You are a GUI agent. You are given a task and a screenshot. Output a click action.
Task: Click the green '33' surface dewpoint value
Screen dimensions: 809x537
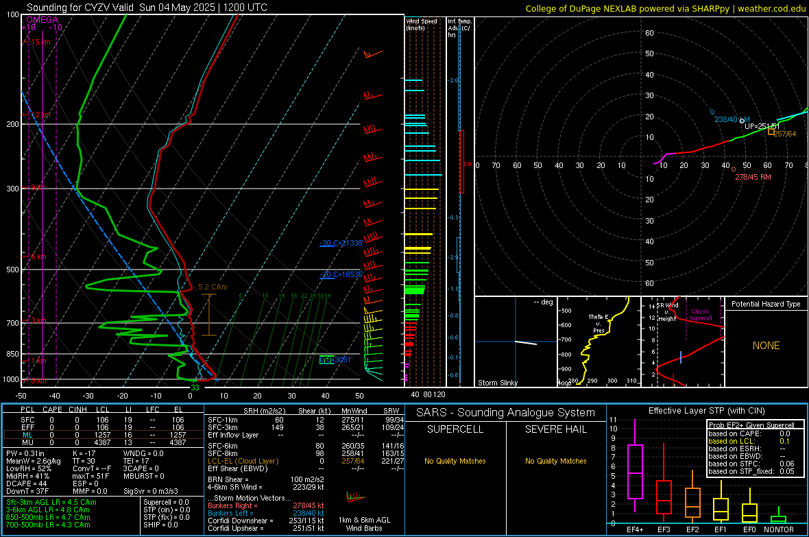coord(195,387)
